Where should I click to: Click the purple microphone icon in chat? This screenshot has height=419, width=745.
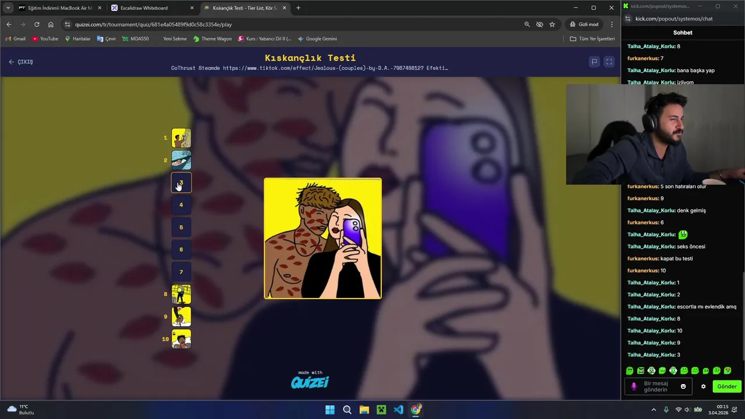(634, 386)
